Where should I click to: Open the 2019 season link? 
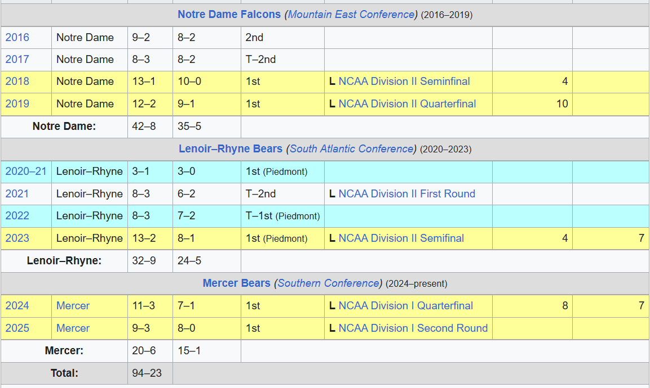(17, 104)
